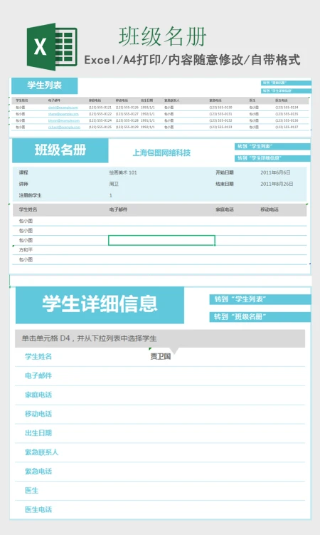The image size is (320, 535).
Task: Click the 紧急联系人 header in the 学生列表 table
Action: pyautogui.click(x=171, y=100)
